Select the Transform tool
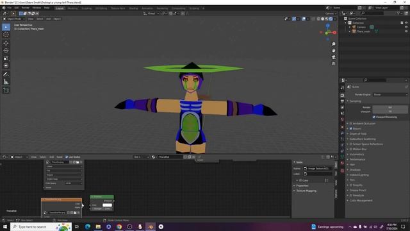This screenshot has height=231, width=410. click(6, 65)
